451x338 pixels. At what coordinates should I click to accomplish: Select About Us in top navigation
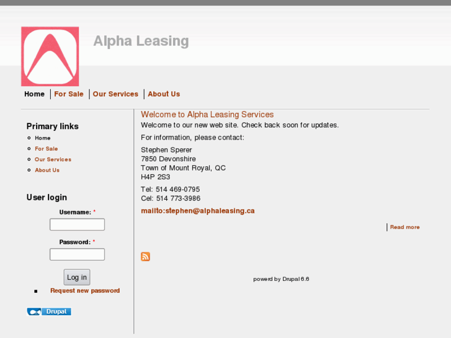click(x=164, y=94)
